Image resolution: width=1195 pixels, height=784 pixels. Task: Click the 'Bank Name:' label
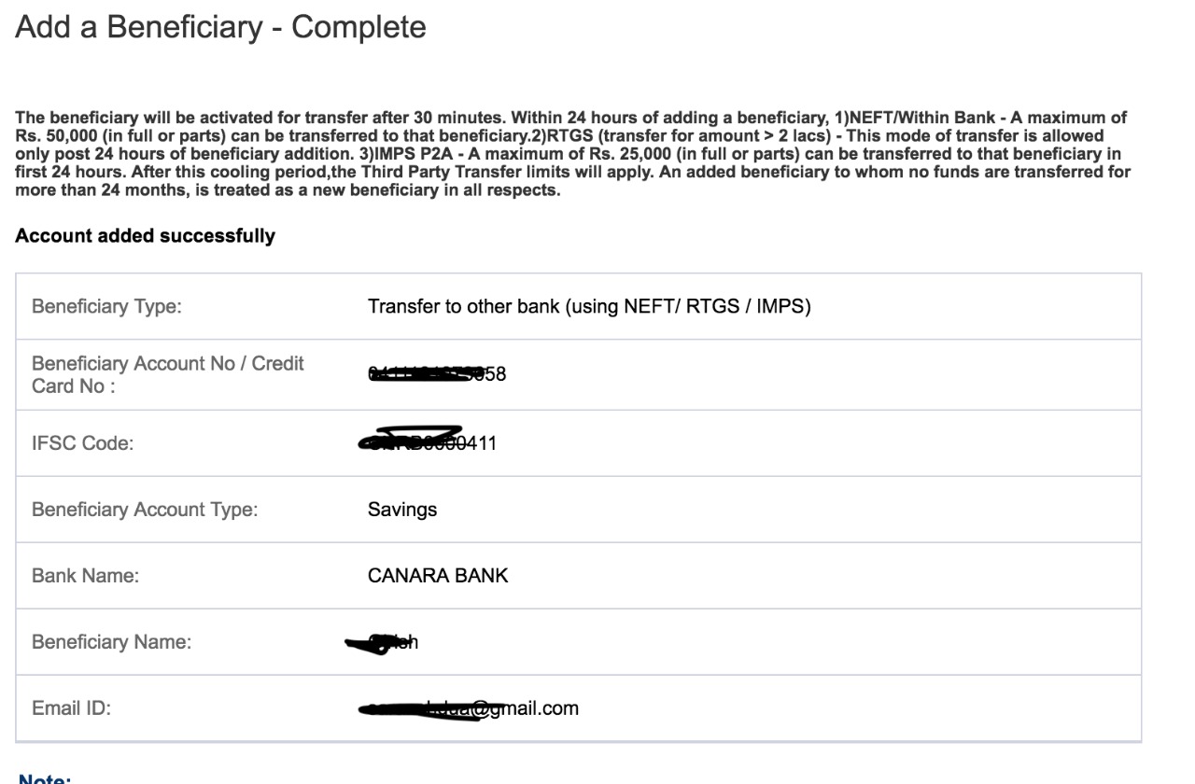(x=85, y=576)
